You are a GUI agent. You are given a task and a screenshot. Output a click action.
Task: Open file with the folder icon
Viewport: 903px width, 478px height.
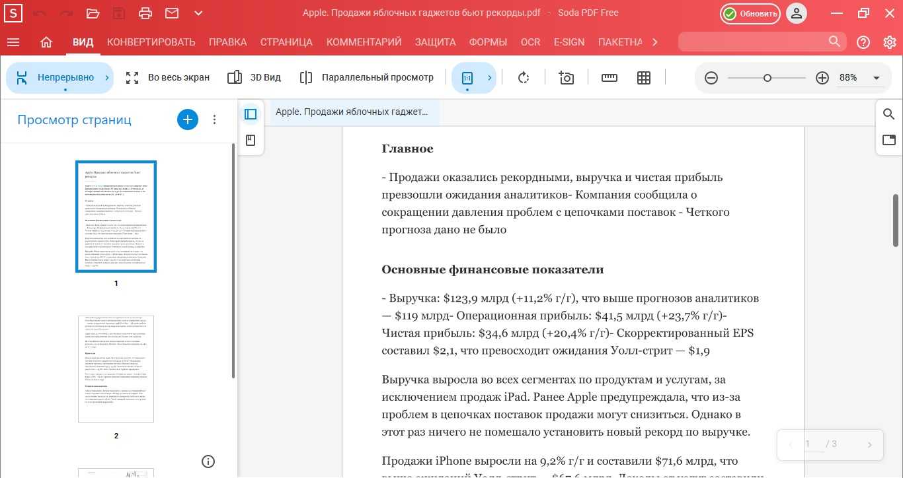tap(93, 13)
